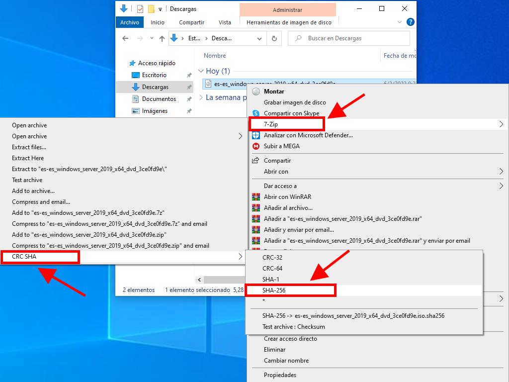Select SHA-256 in the CRC SHA submenu

pos(364,290)
